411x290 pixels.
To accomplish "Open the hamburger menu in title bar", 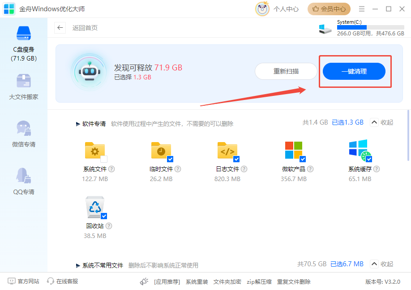I will click(362, 9).
